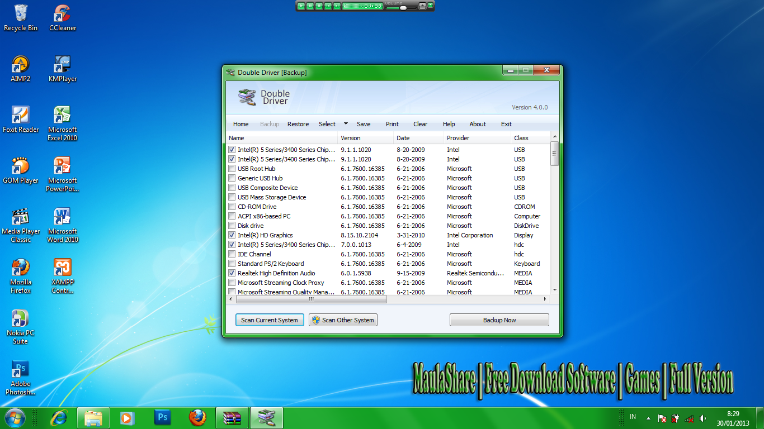Uncheck the first Intel 5 Series USB driver
This screenshot has height=429, width=764.
coord(232,150)
